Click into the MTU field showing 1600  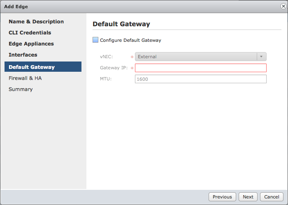tap(201, 79)
